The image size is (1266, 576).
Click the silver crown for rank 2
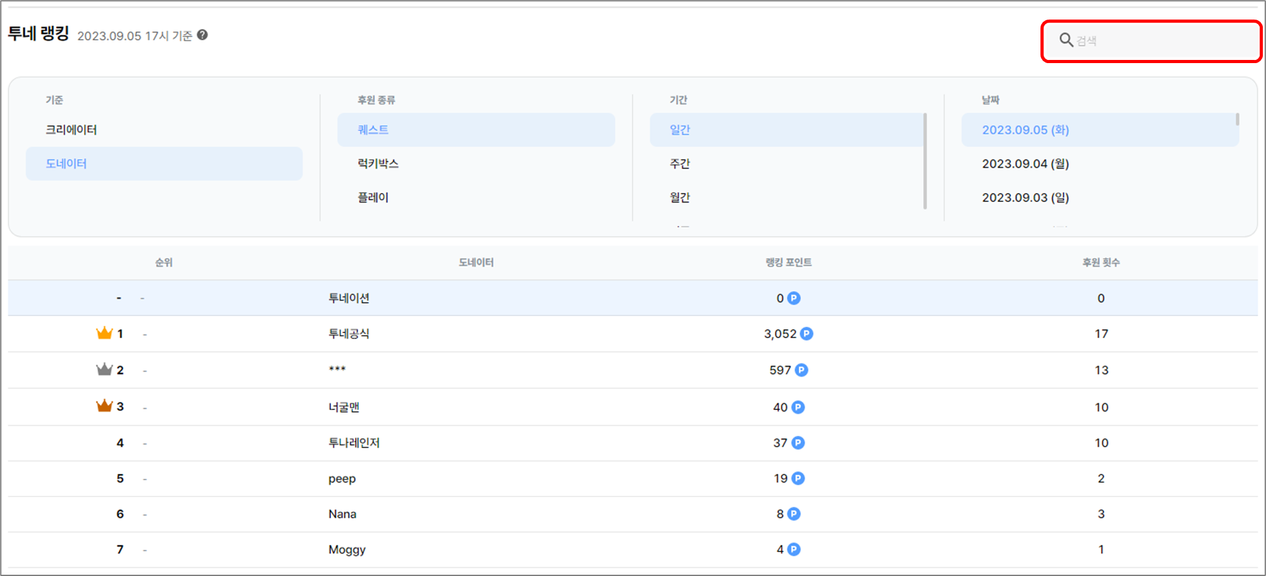click(104, 370)
